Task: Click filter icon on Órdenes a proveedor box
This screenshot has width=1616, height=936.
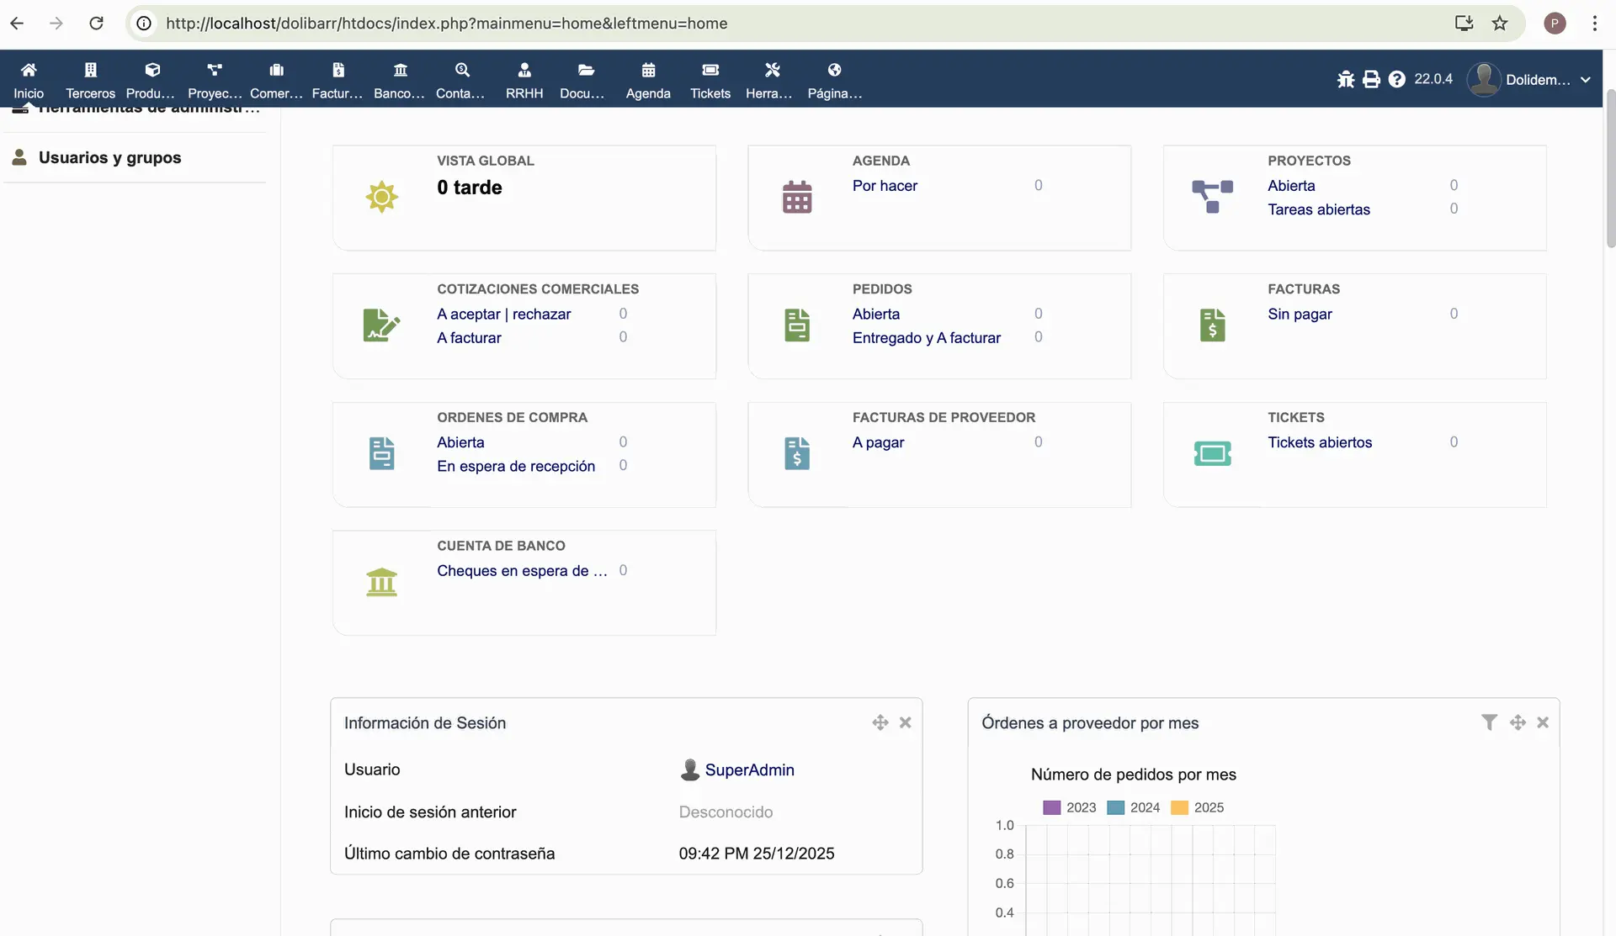Action: coord(1489,722)
